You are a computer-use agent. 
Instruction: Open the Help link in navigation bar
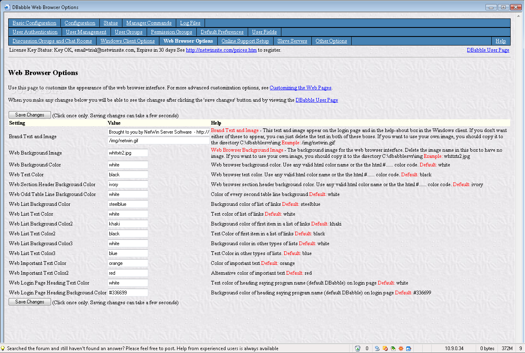pos(500,41)
